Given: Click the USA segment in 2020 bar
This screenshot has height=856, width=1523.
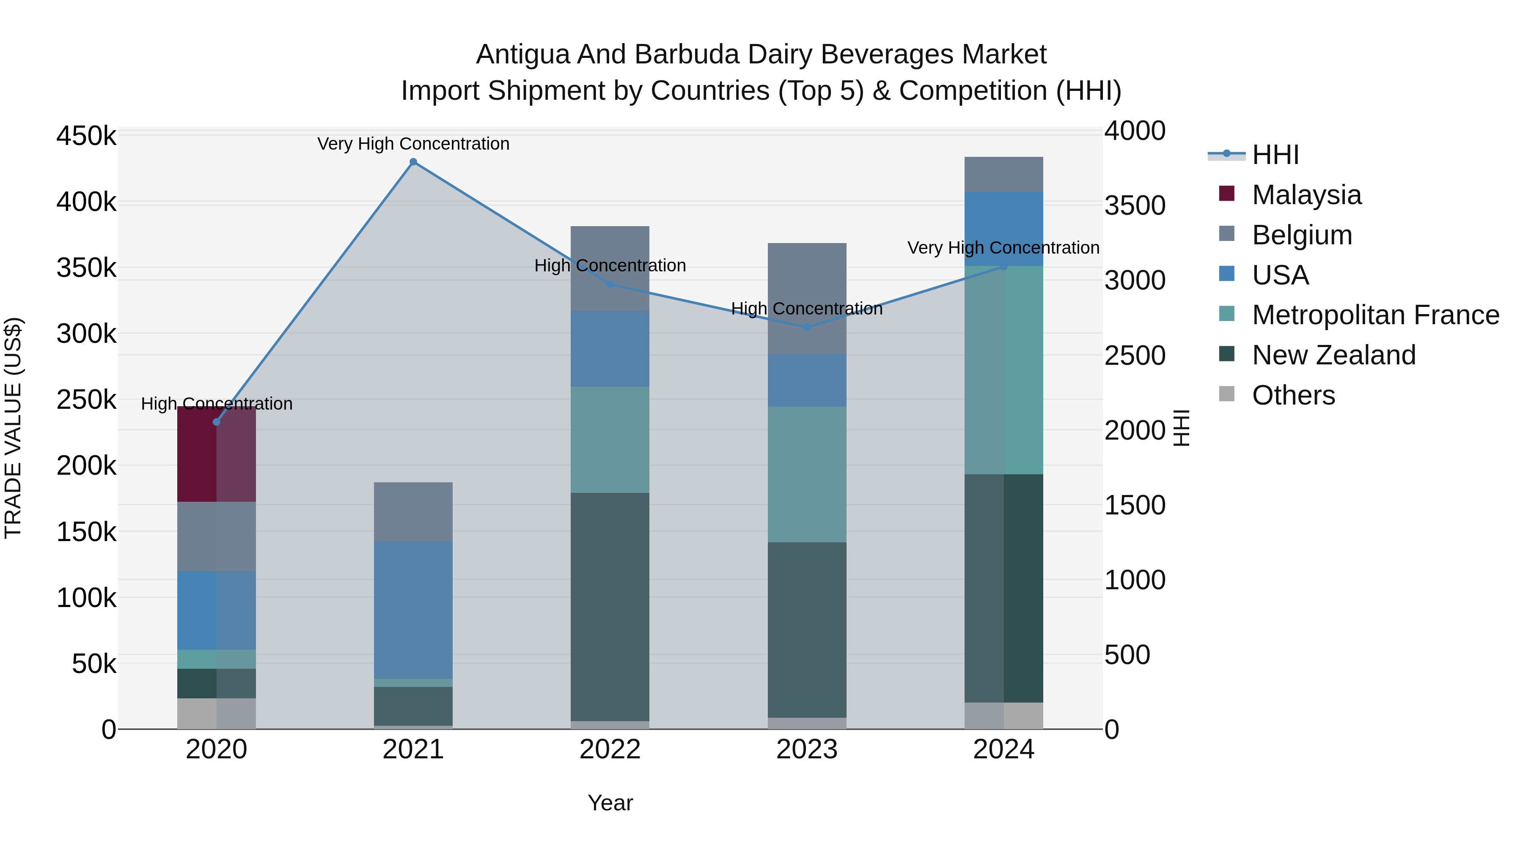Looking at the screenshot, I should [216, 610].
